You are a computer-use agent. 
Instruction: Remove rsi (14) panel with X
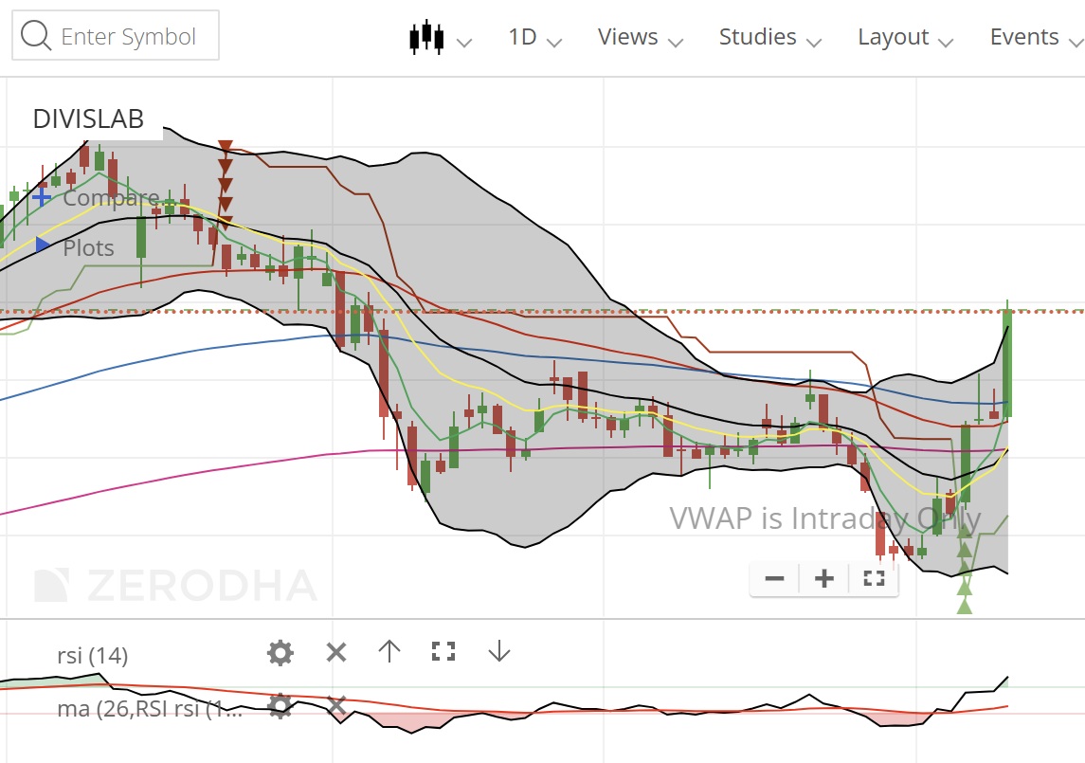(x=336, y=652)
